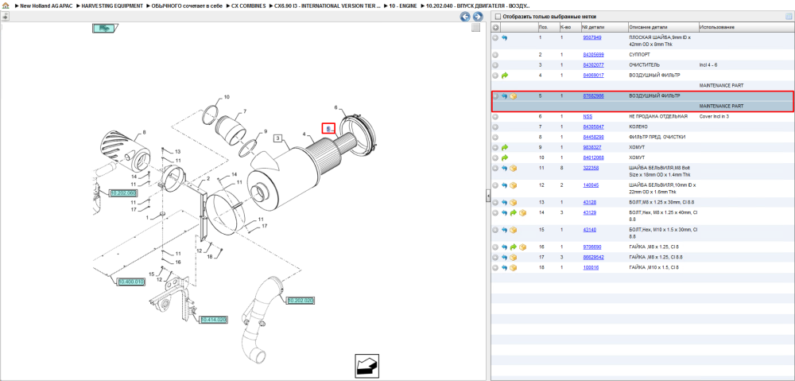
Task: Click the box icon for part 87682986
Action: [513, 96]
